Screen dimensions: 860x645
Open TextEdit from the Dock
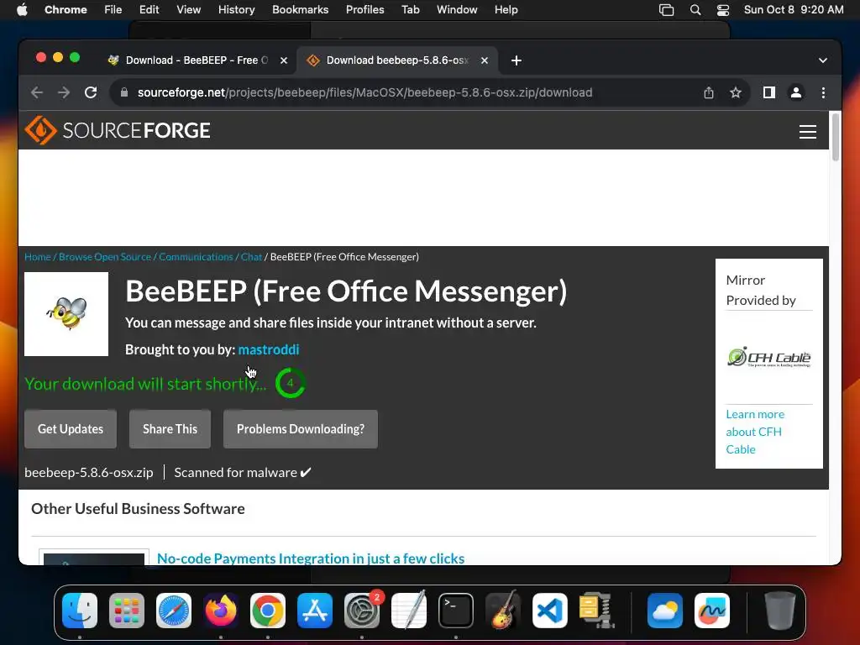point(409,611)
